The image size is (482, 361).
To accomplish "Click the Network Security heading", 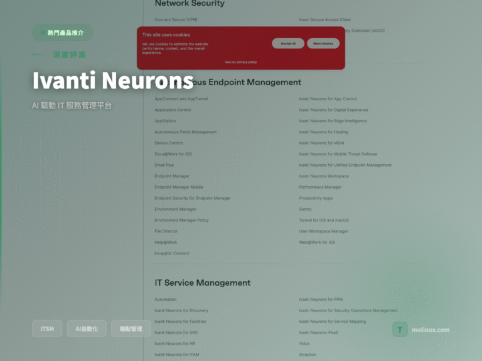I will pos(190,4).
